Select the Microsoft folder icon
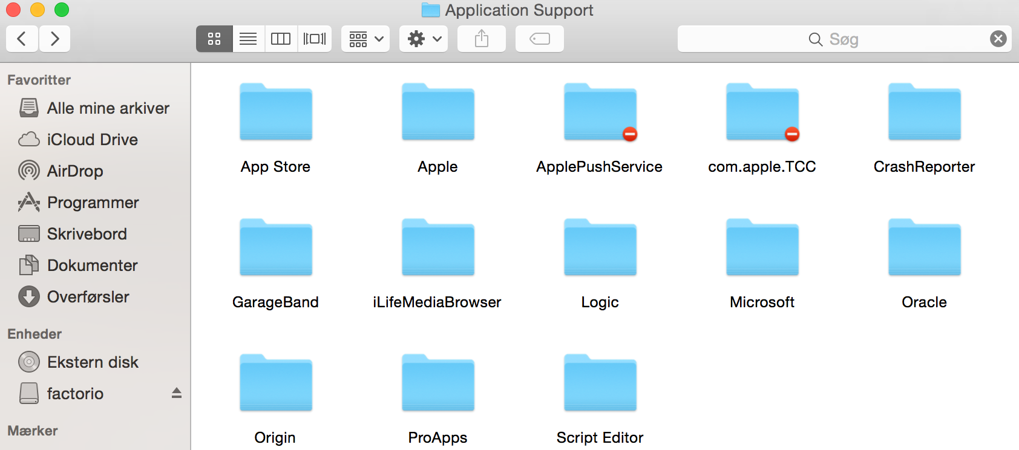 [x=762, y=247]
